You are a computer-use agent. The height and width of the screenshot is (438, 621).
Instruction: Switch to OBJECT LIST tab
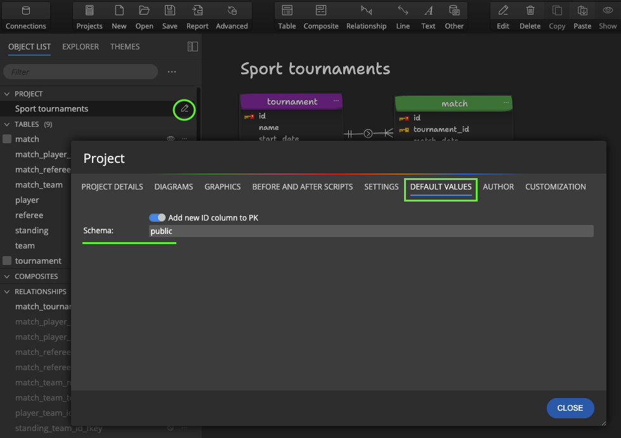[29, 47]
